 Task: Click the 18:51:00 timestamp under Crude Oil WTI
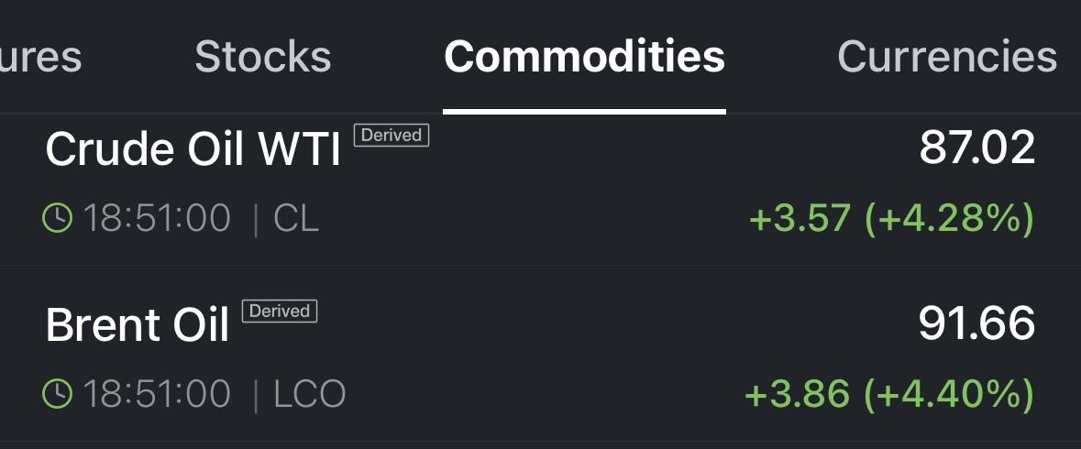click(157, 219)
